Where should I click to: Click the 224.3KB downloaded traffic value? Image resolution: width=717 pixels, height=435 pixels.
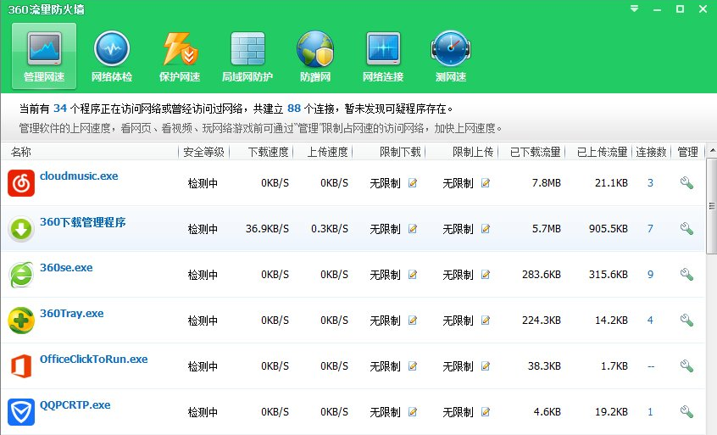pyautogui.click(x=542, y=321)
